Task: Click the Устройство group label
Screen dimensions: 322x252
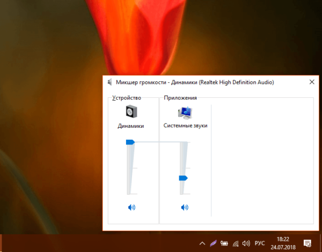Action: [127, 98]
